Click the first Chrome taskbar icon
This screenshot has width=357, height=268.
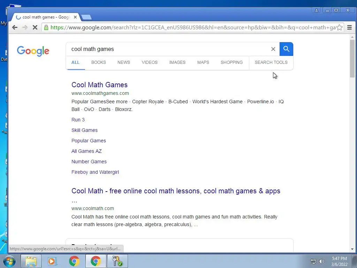click(x=74, y=261)
